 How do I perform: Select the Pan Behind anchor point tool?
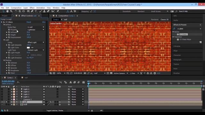[23, 11]
